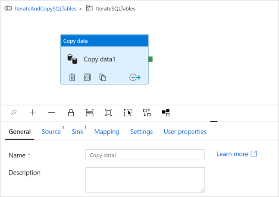Click the add output arrow icon
The height and width of the screenshot is (197, 279).
[x=135, y=77]
